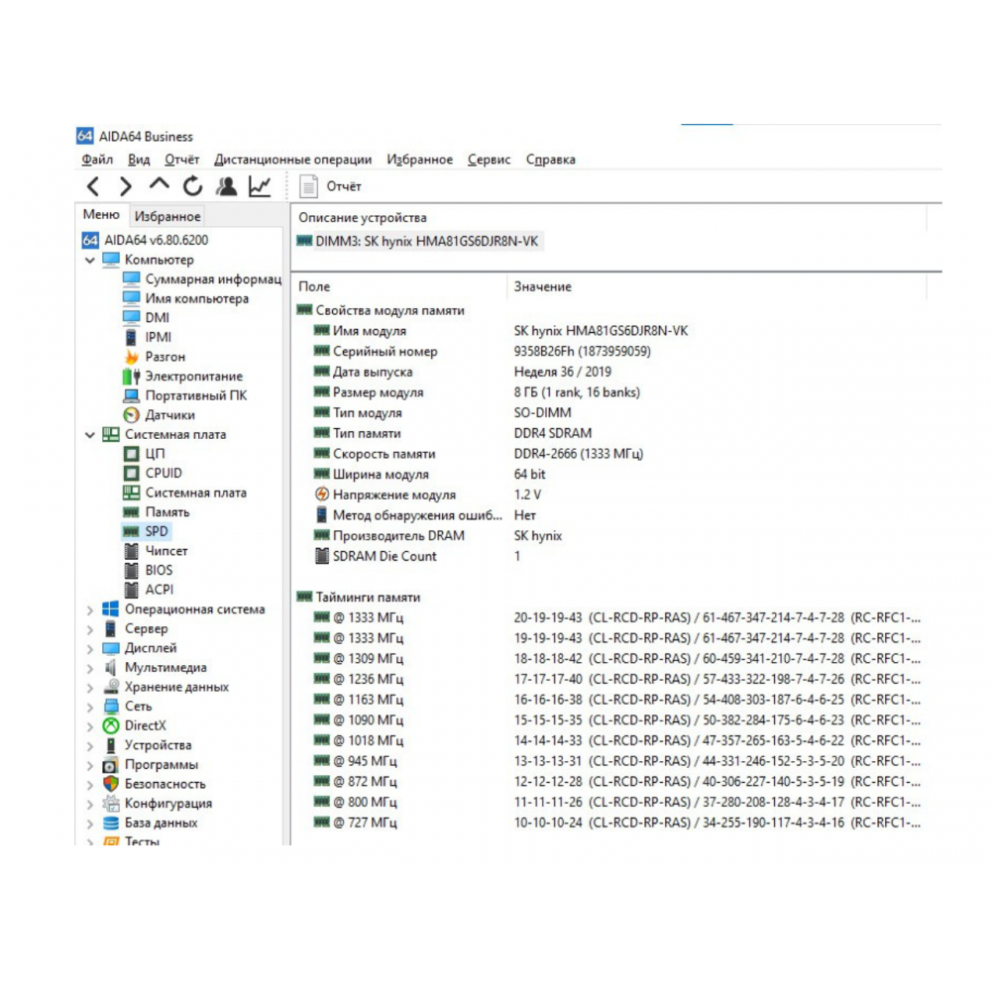Open the Справка menu
The height and width of the screenshot is (991, 991).
click(550, 160)
